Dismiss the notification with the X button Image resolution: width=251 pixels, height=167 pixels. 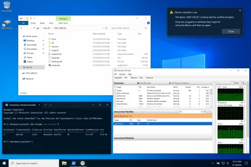[x=240, y=10]
